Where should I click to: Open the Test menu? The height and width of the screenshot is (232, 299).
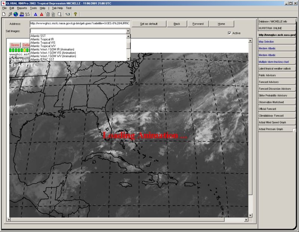[x=69, y=8]
